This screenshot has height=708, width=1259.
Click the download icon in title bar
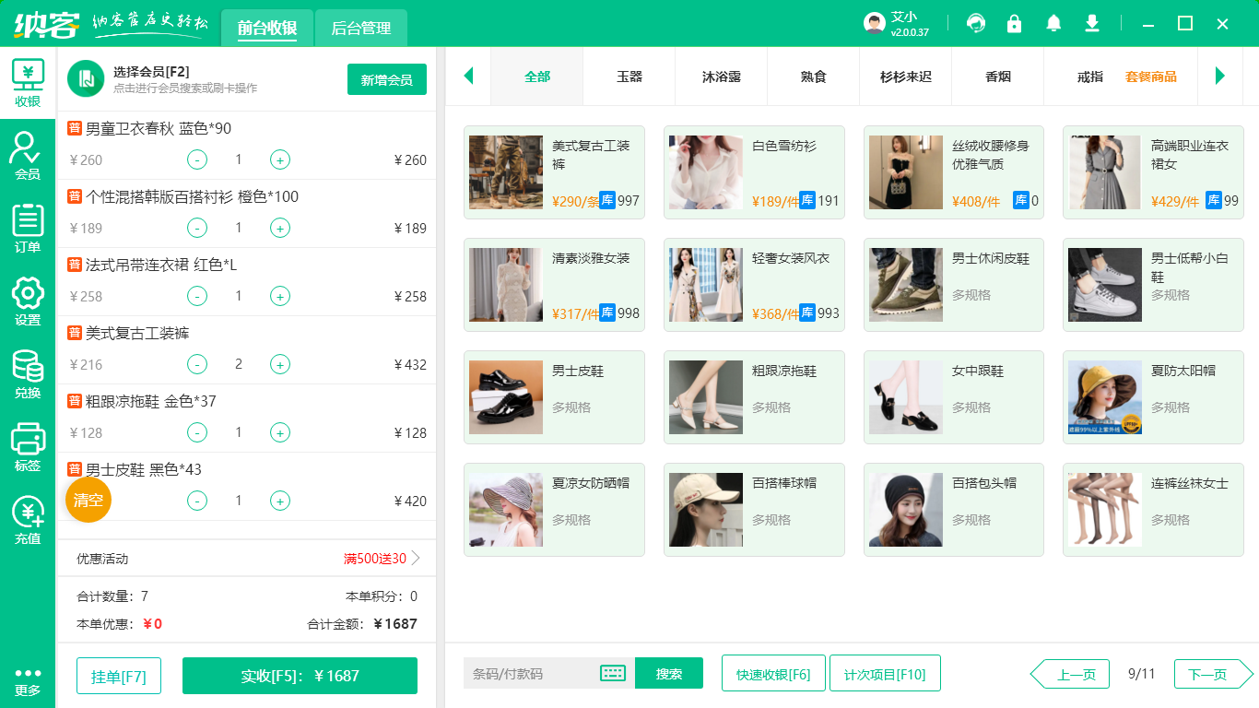pos(1091,23)
